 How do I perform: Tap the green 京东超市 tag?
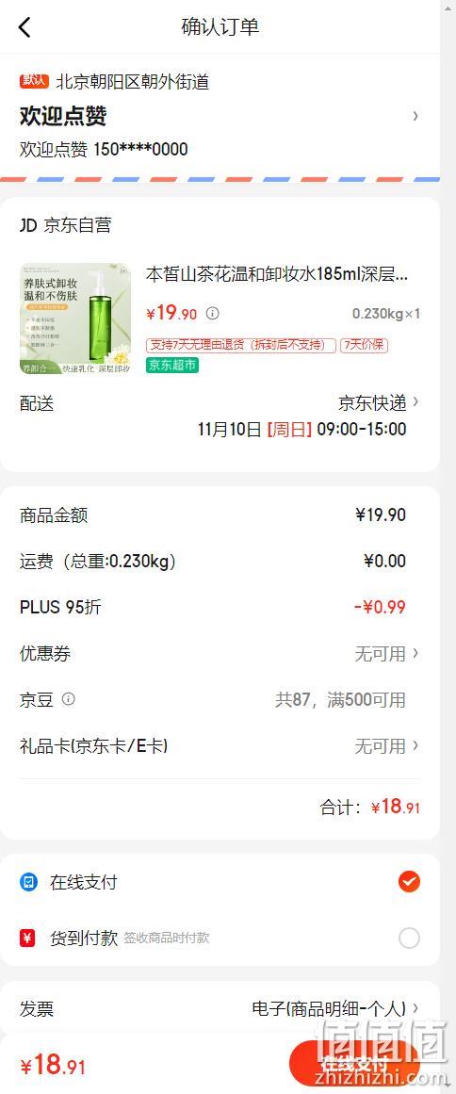172,365
